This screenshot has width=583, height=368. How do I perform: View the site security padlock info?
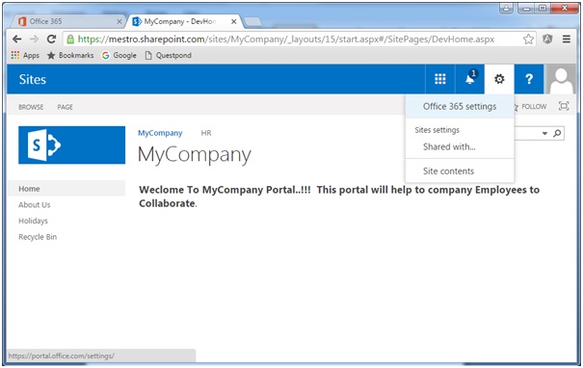click(x=70, y=39)
